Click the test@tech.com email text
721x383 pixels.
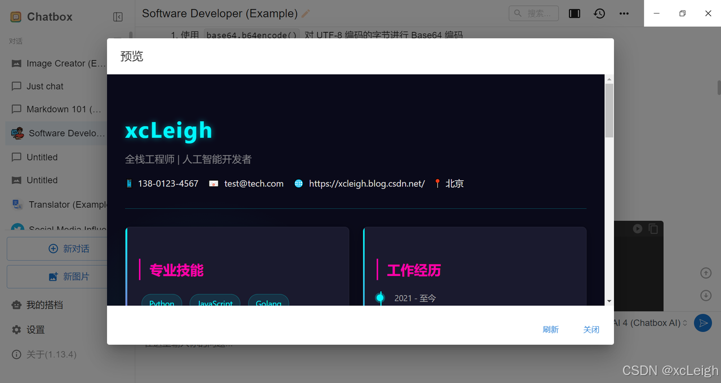pos(253,184)
